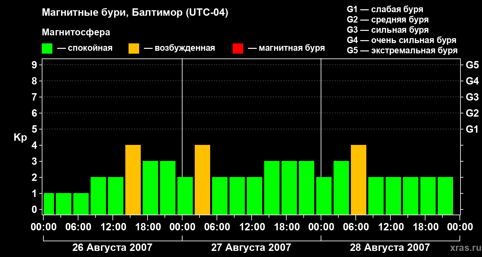This screenshot has height=257, width=482.
Task: Click 'G1 — слабая буря' legend line
Action: (385, 9)
